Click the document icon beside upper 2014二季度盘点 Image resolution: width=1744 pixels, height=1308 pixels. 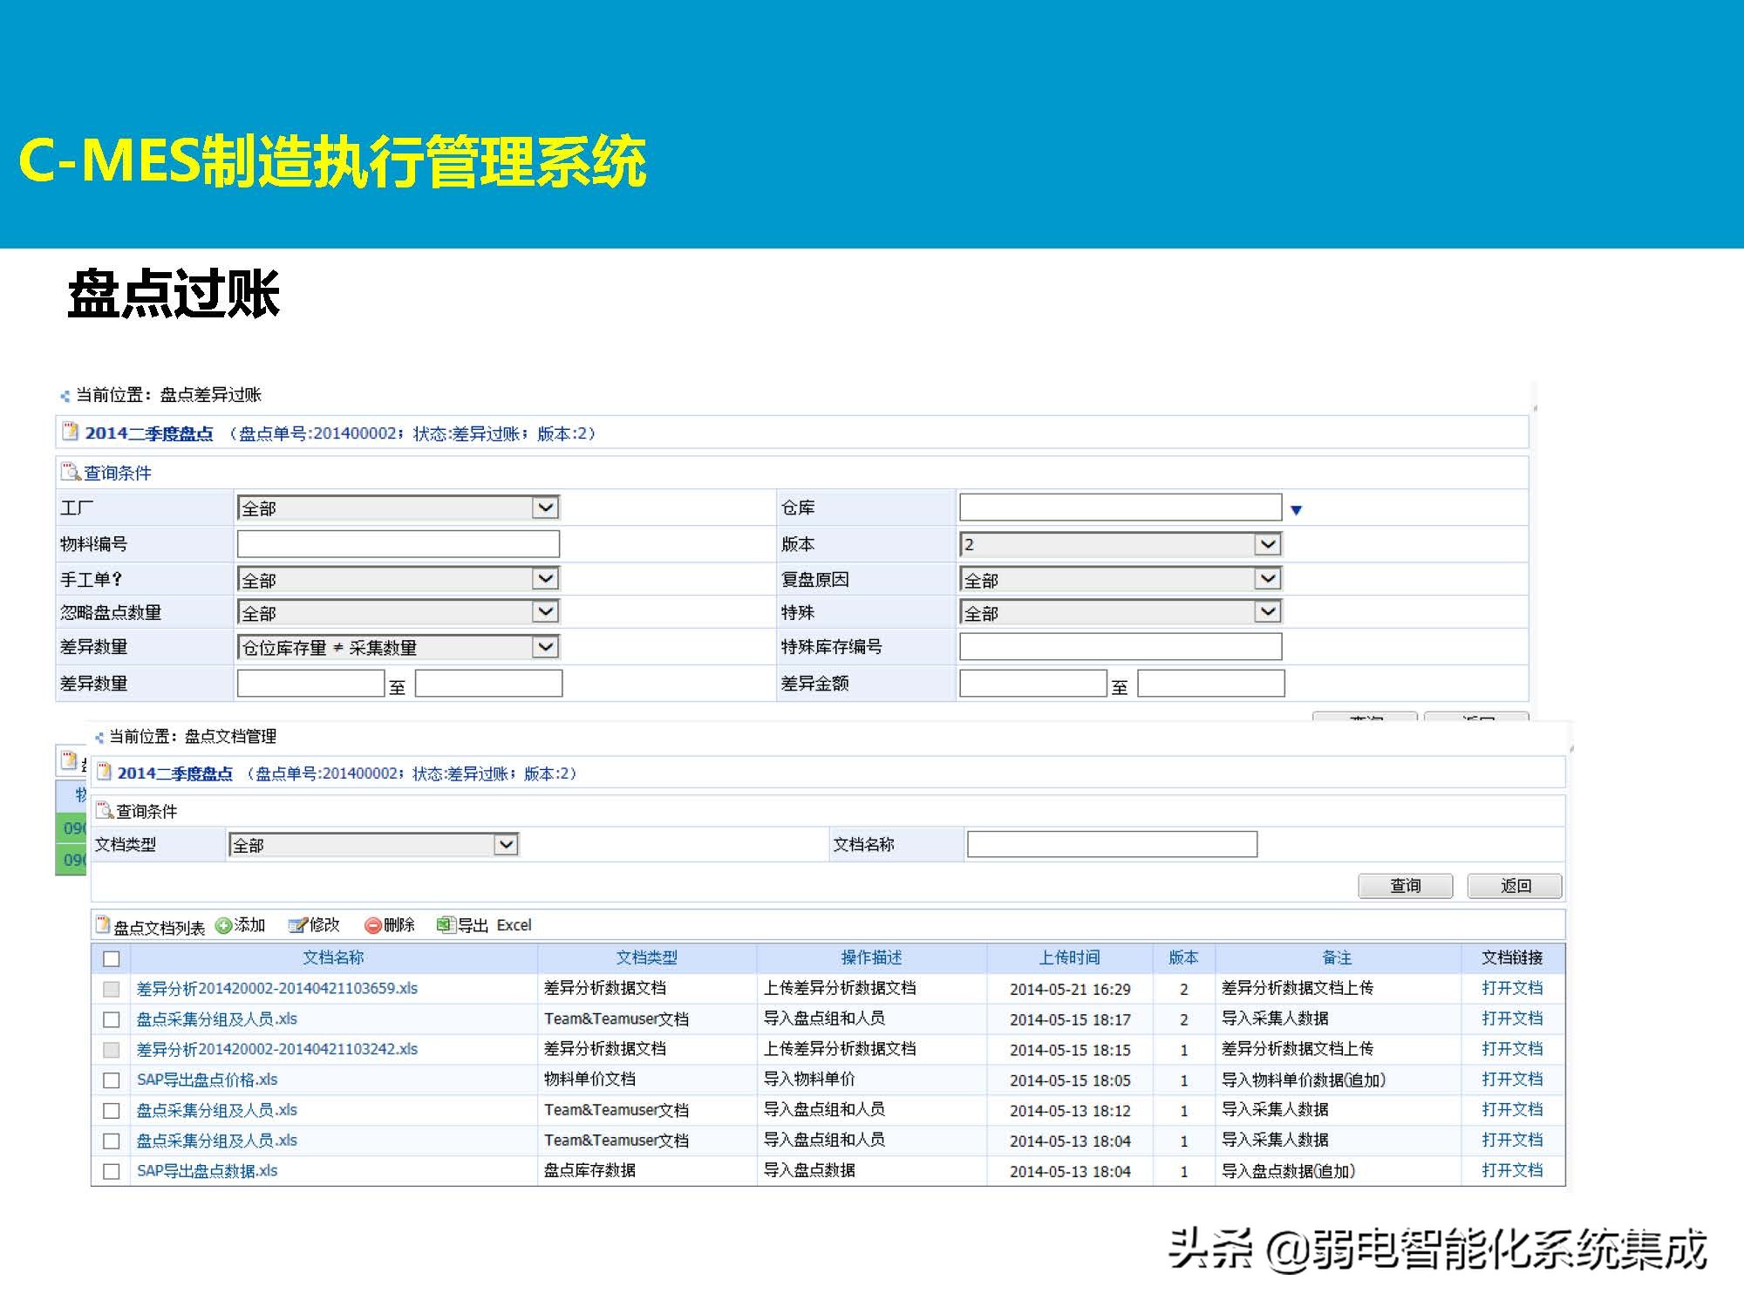pos(70,432)
